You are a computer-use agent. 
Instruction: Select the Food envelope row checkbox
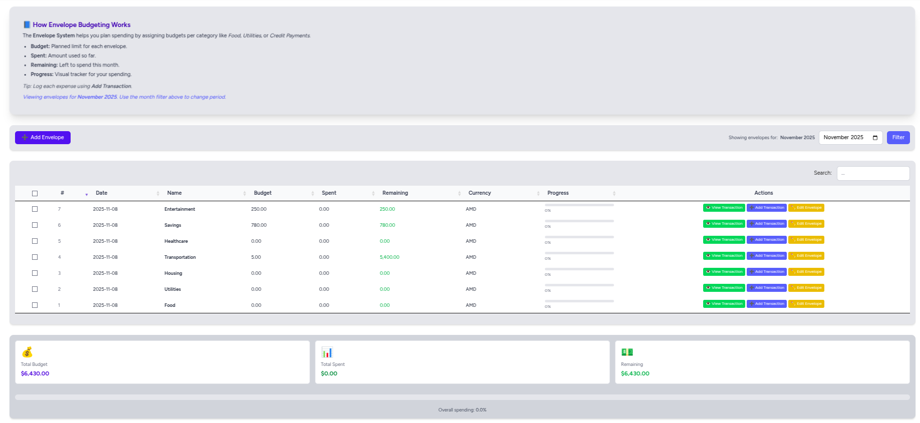[35, 305]
